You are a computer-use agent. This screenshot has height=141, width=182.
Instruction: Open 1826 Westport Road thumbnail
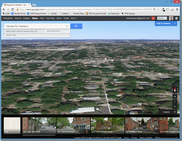169,125
